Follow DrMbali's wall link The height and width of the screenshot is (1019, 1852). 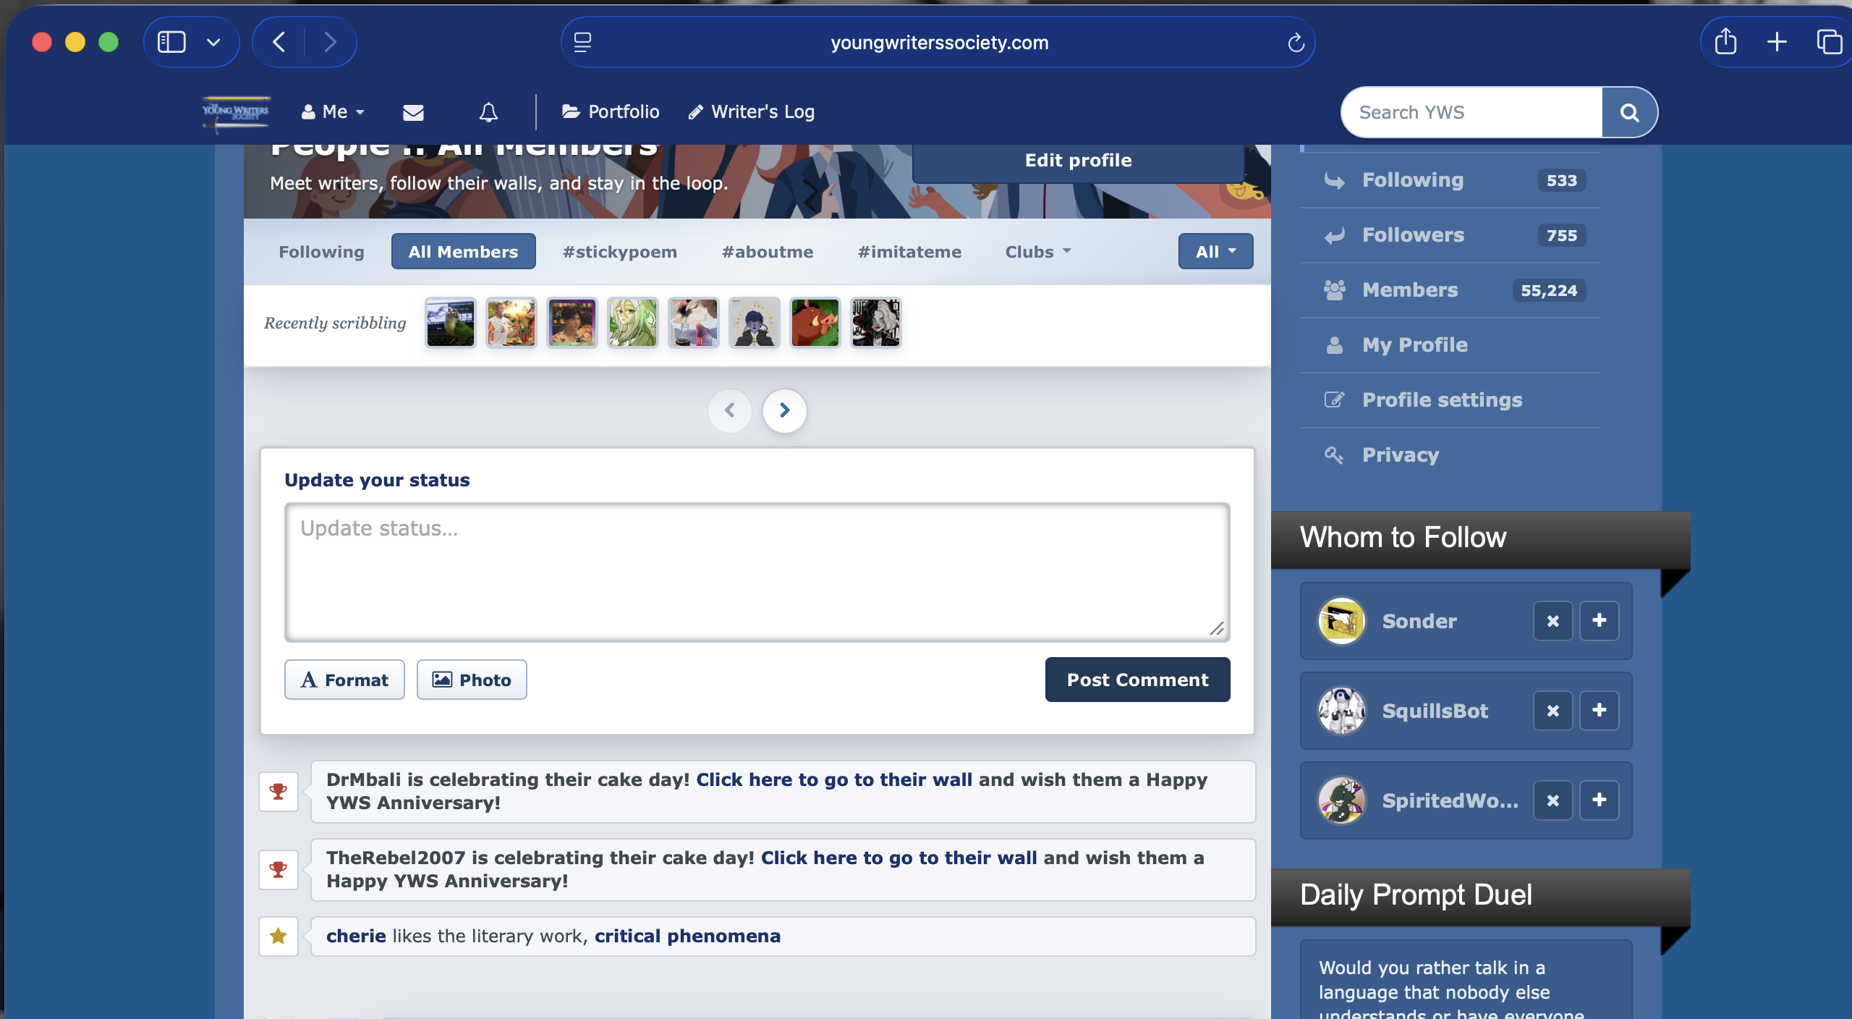coord(834,779)
